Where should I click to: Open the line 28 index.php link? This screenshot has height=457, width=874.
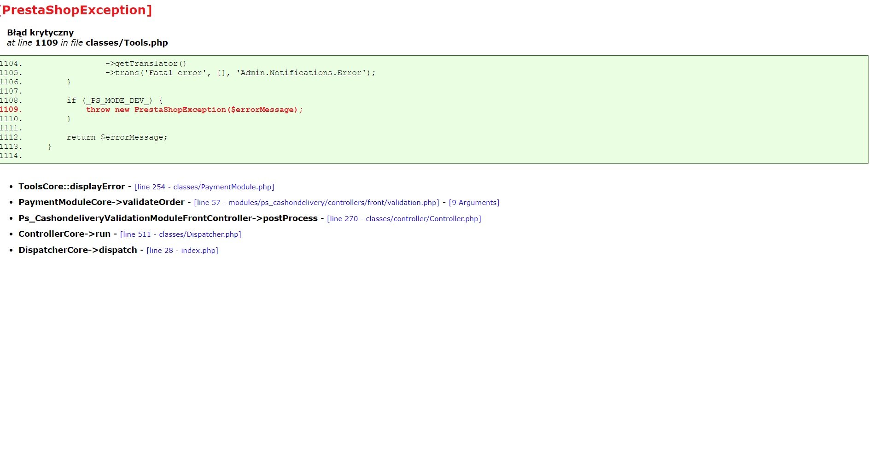[x=182, y=251]
